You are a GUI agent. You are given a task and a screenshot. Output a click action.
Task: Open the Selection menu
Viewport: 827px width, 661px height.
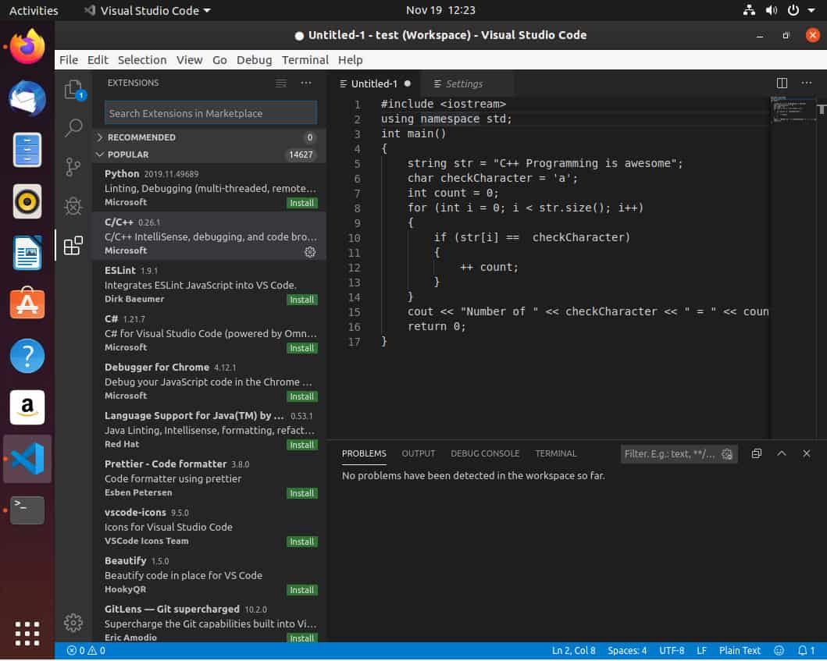click(142, 59)
